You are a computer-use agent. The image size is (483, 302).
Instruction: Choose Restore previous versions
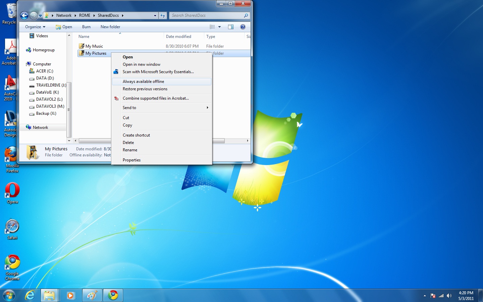(x=162, y=89)
